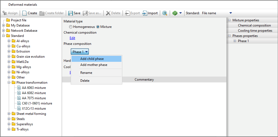The width and height of the screenshot is (278, 137).
Task: Select Add mother phase menu entry
Action: click(93, 65)
